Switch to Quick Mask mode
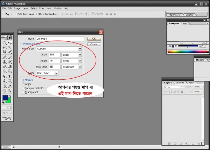Screen dimensions: 210x150 click(9, 108)
